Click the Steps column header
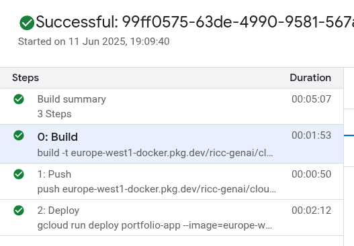 [26, 78]
